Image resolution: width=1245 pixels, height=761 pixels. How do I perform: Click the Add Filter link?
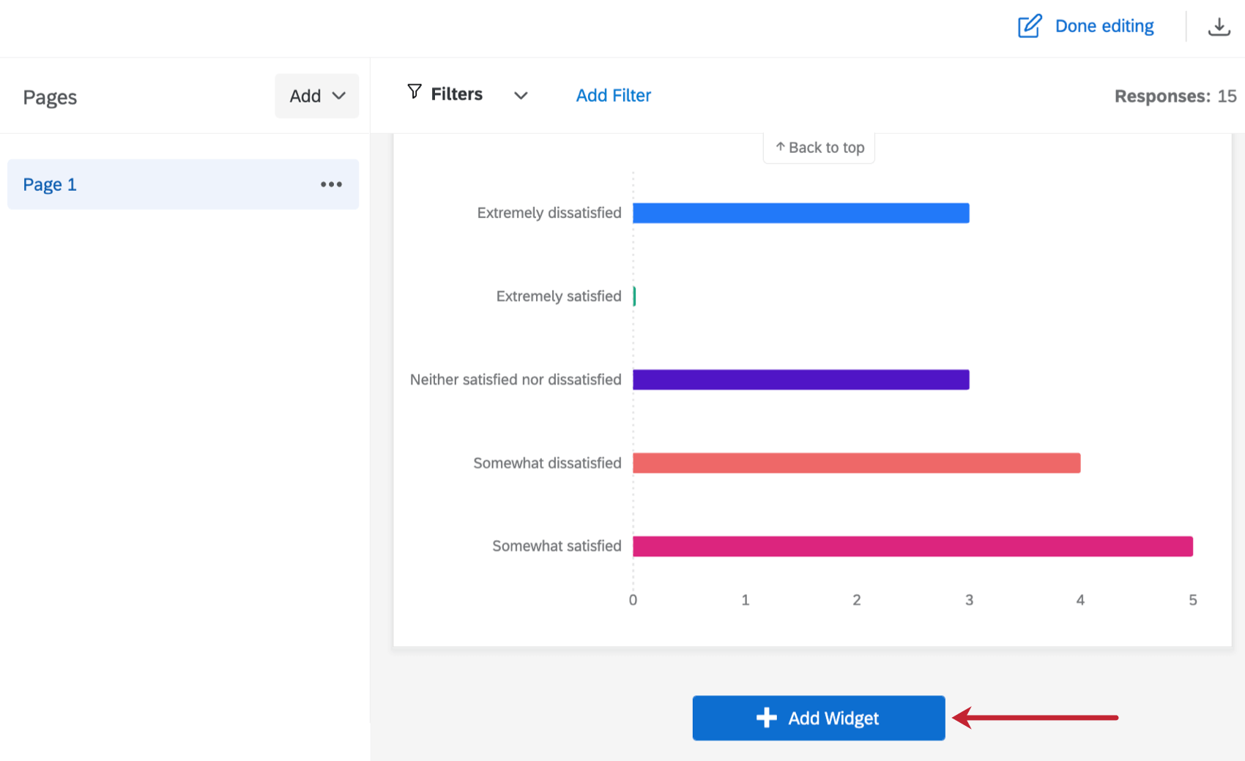click(x=613, y=95)
